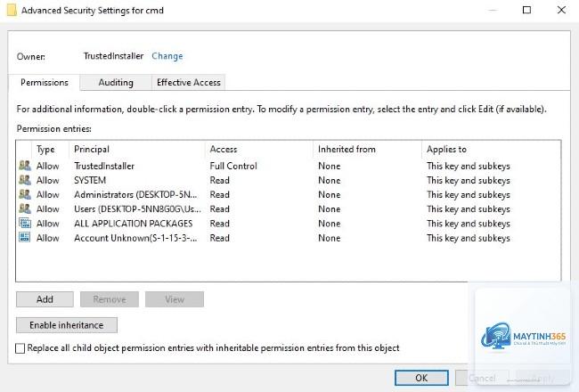This screenshot has height=392, width=579.
Task: Click the Account Unknown row icon
Action: coord(25,238)
